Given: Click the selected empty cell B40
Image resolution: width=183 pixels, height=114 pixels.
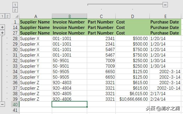Looking at the screenshot, I should pyautogui.click(x=70, y=104).
